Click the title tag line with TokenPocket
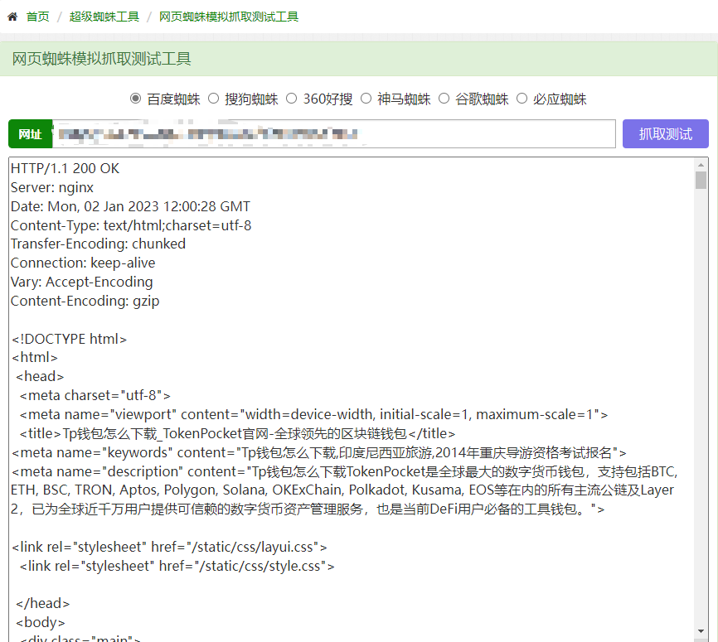 (x=237, y=433)
